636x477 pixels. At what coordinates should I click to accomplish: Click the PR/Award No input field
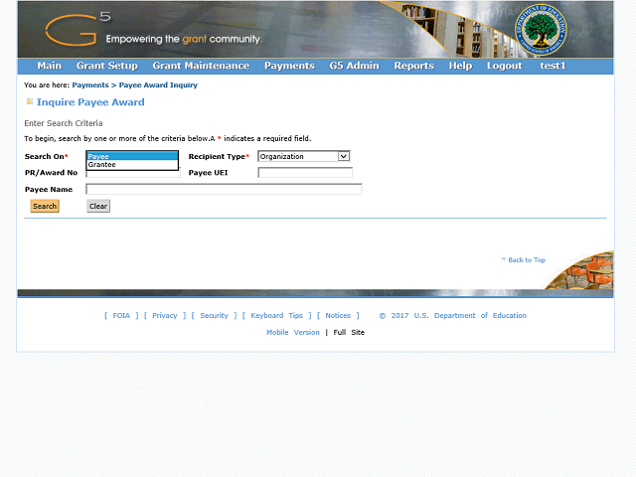pyautogui.click(x=133, y=174)
